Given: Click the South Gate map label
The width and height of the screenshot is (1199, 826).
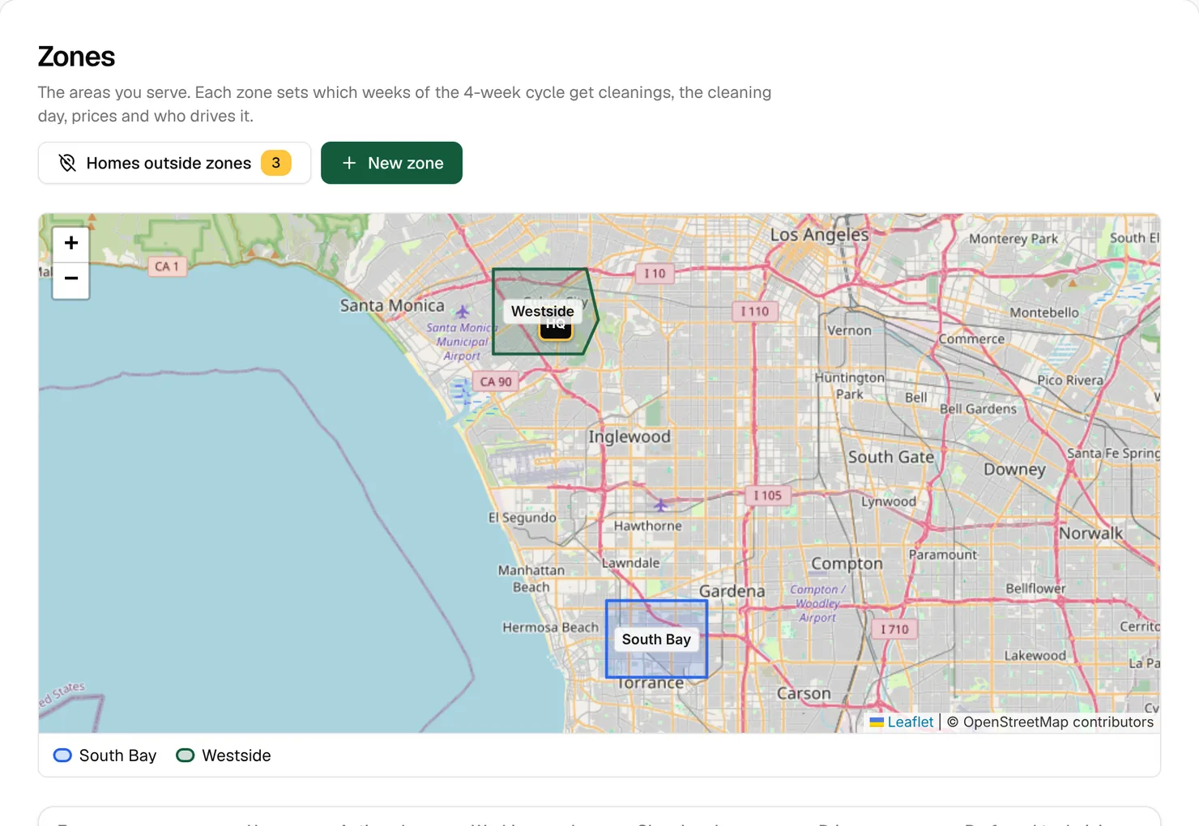Looking at the screenshot, I should (891, 457).
